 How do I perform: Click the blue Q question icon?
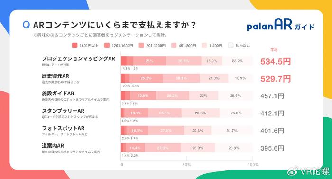(x=26, y=25)
